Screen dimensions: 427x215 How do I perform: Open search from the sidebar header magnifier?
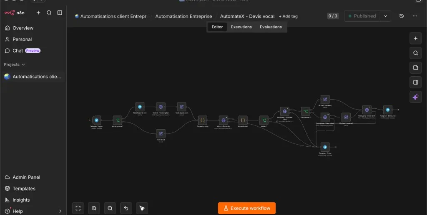click(49, 12)
